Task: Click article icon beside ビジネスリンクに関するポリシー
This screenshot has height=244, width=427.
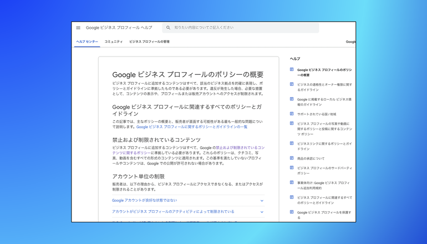Action: (292, 143)
